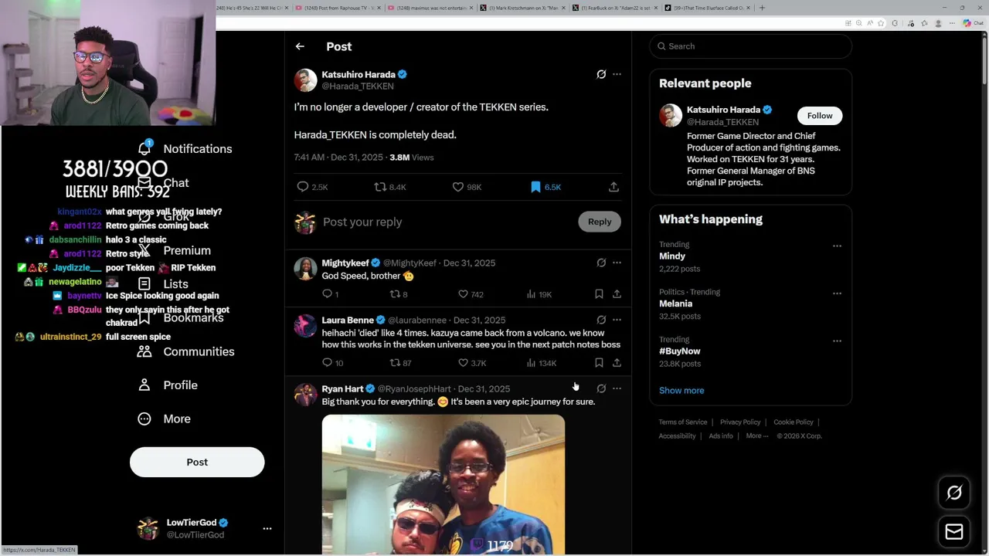Open LowTierGod account options menu
Screen dimensions: 989x556
click(x=267, y=529)
